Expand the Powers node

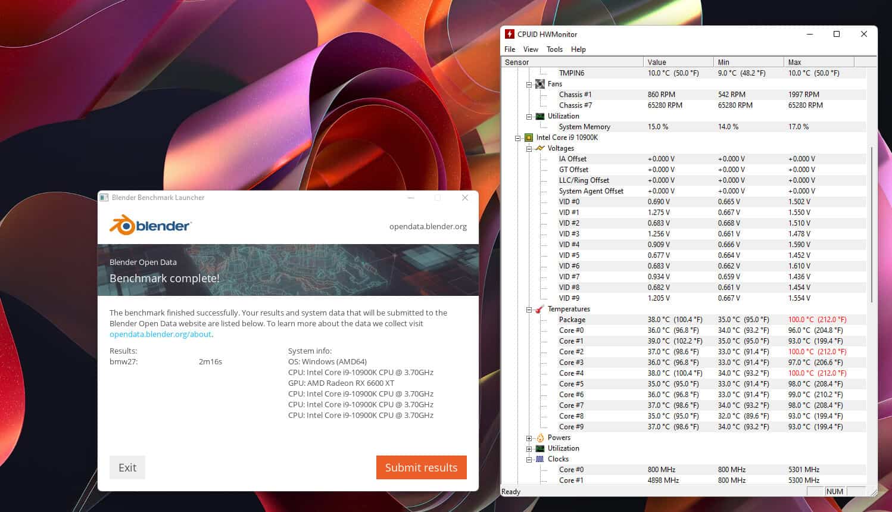[x=529, y=438]
